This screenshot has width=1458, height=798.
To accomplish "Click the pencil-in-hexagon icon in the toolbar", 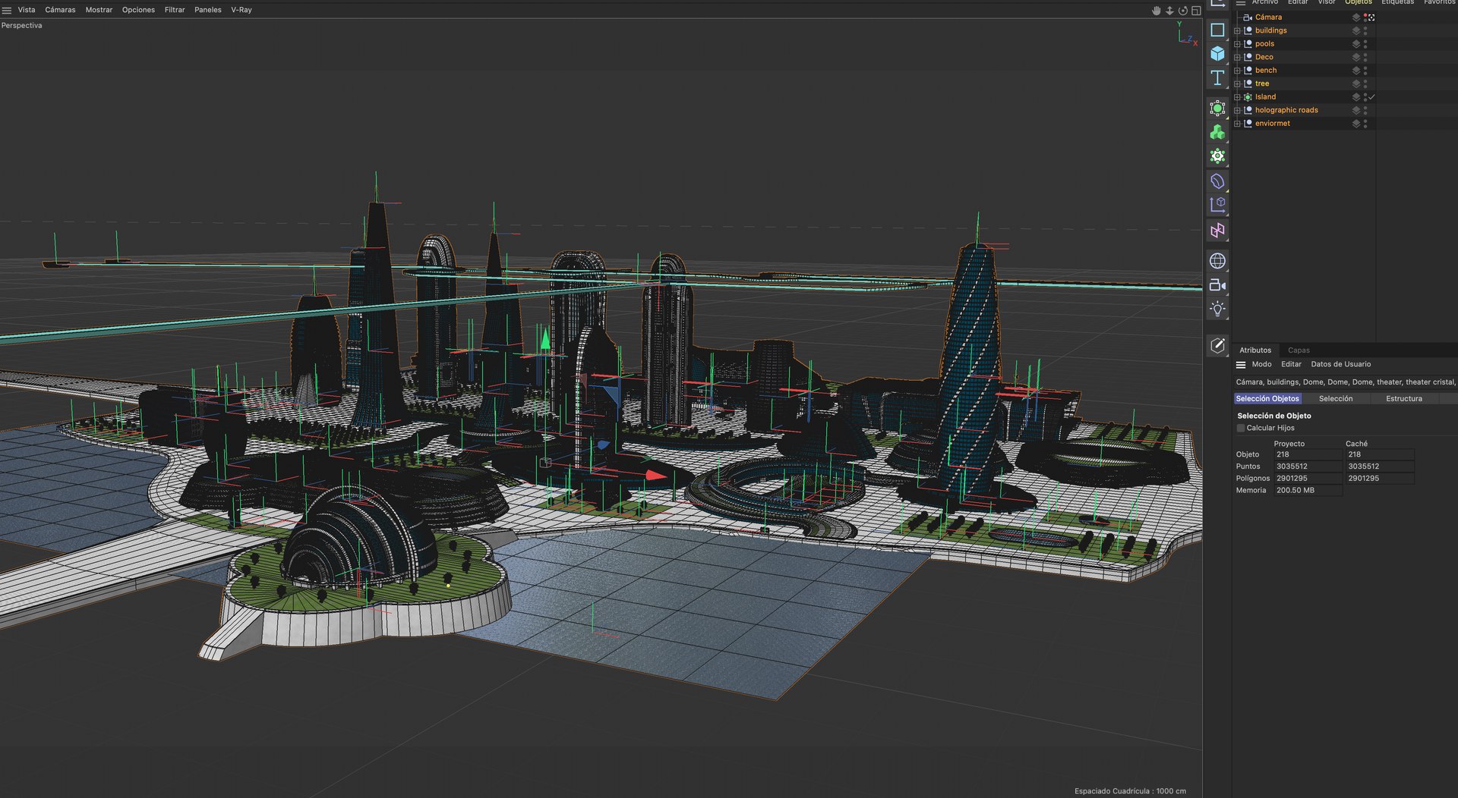I will tap(1217, 346).
